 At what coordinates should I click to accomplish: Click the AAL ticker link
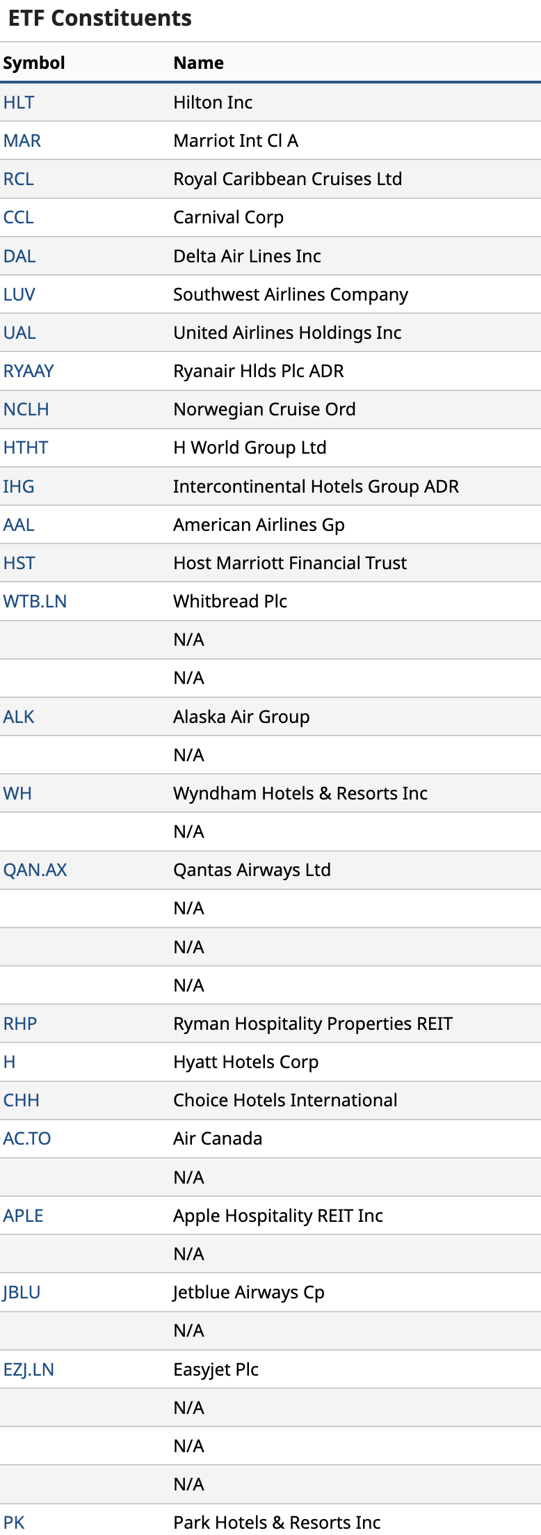click(x=19, y=525)
